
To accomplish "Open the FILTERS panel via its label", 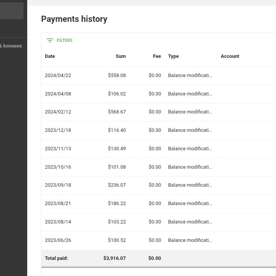I will coord(64,40).
